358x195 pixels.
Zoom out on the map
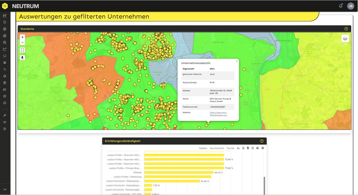[22, 43]
